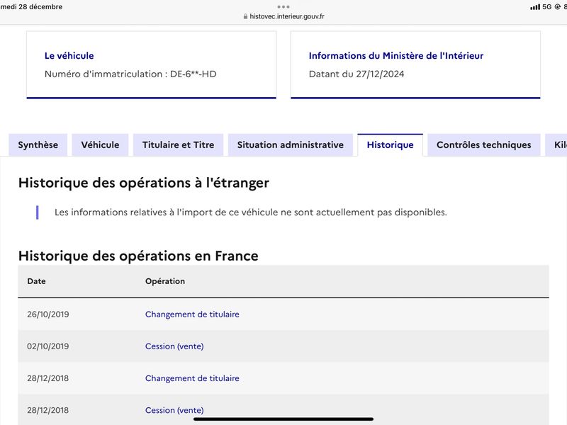This screenshot has width=567, height=425.
Task: Open the Contrôles techniques tab
Action: pyautogui.click(x=484, y=145)
